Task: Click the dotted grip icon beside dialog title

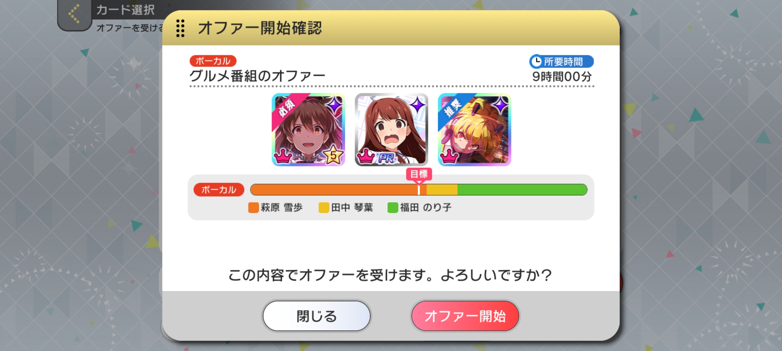Action: point(180,28)
